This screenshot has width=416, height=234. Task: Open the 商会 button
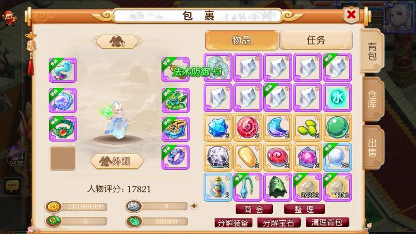(x=254, y=209)
